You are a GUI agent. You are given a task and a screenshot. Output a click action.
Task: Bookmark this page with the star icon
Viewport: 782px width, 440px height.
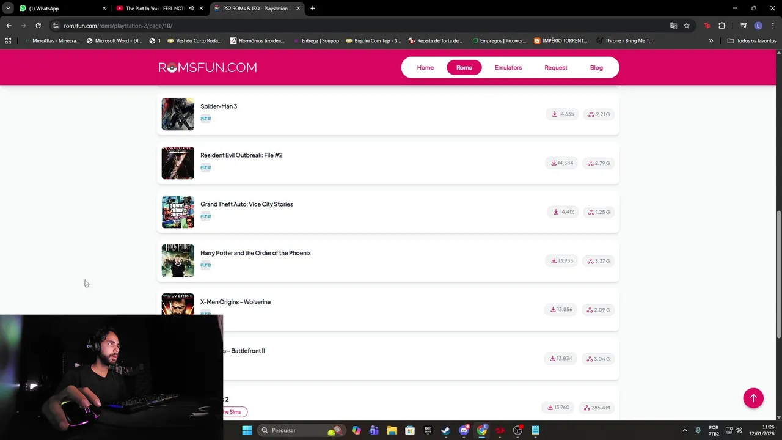(x=687, y=26)
